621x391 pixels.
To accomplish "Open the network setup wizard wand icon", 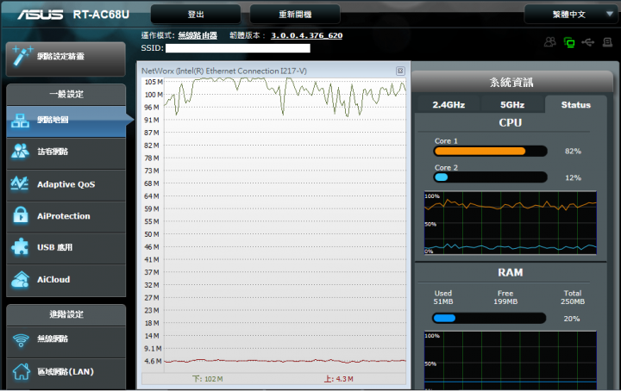I will [x=21, y=56].
